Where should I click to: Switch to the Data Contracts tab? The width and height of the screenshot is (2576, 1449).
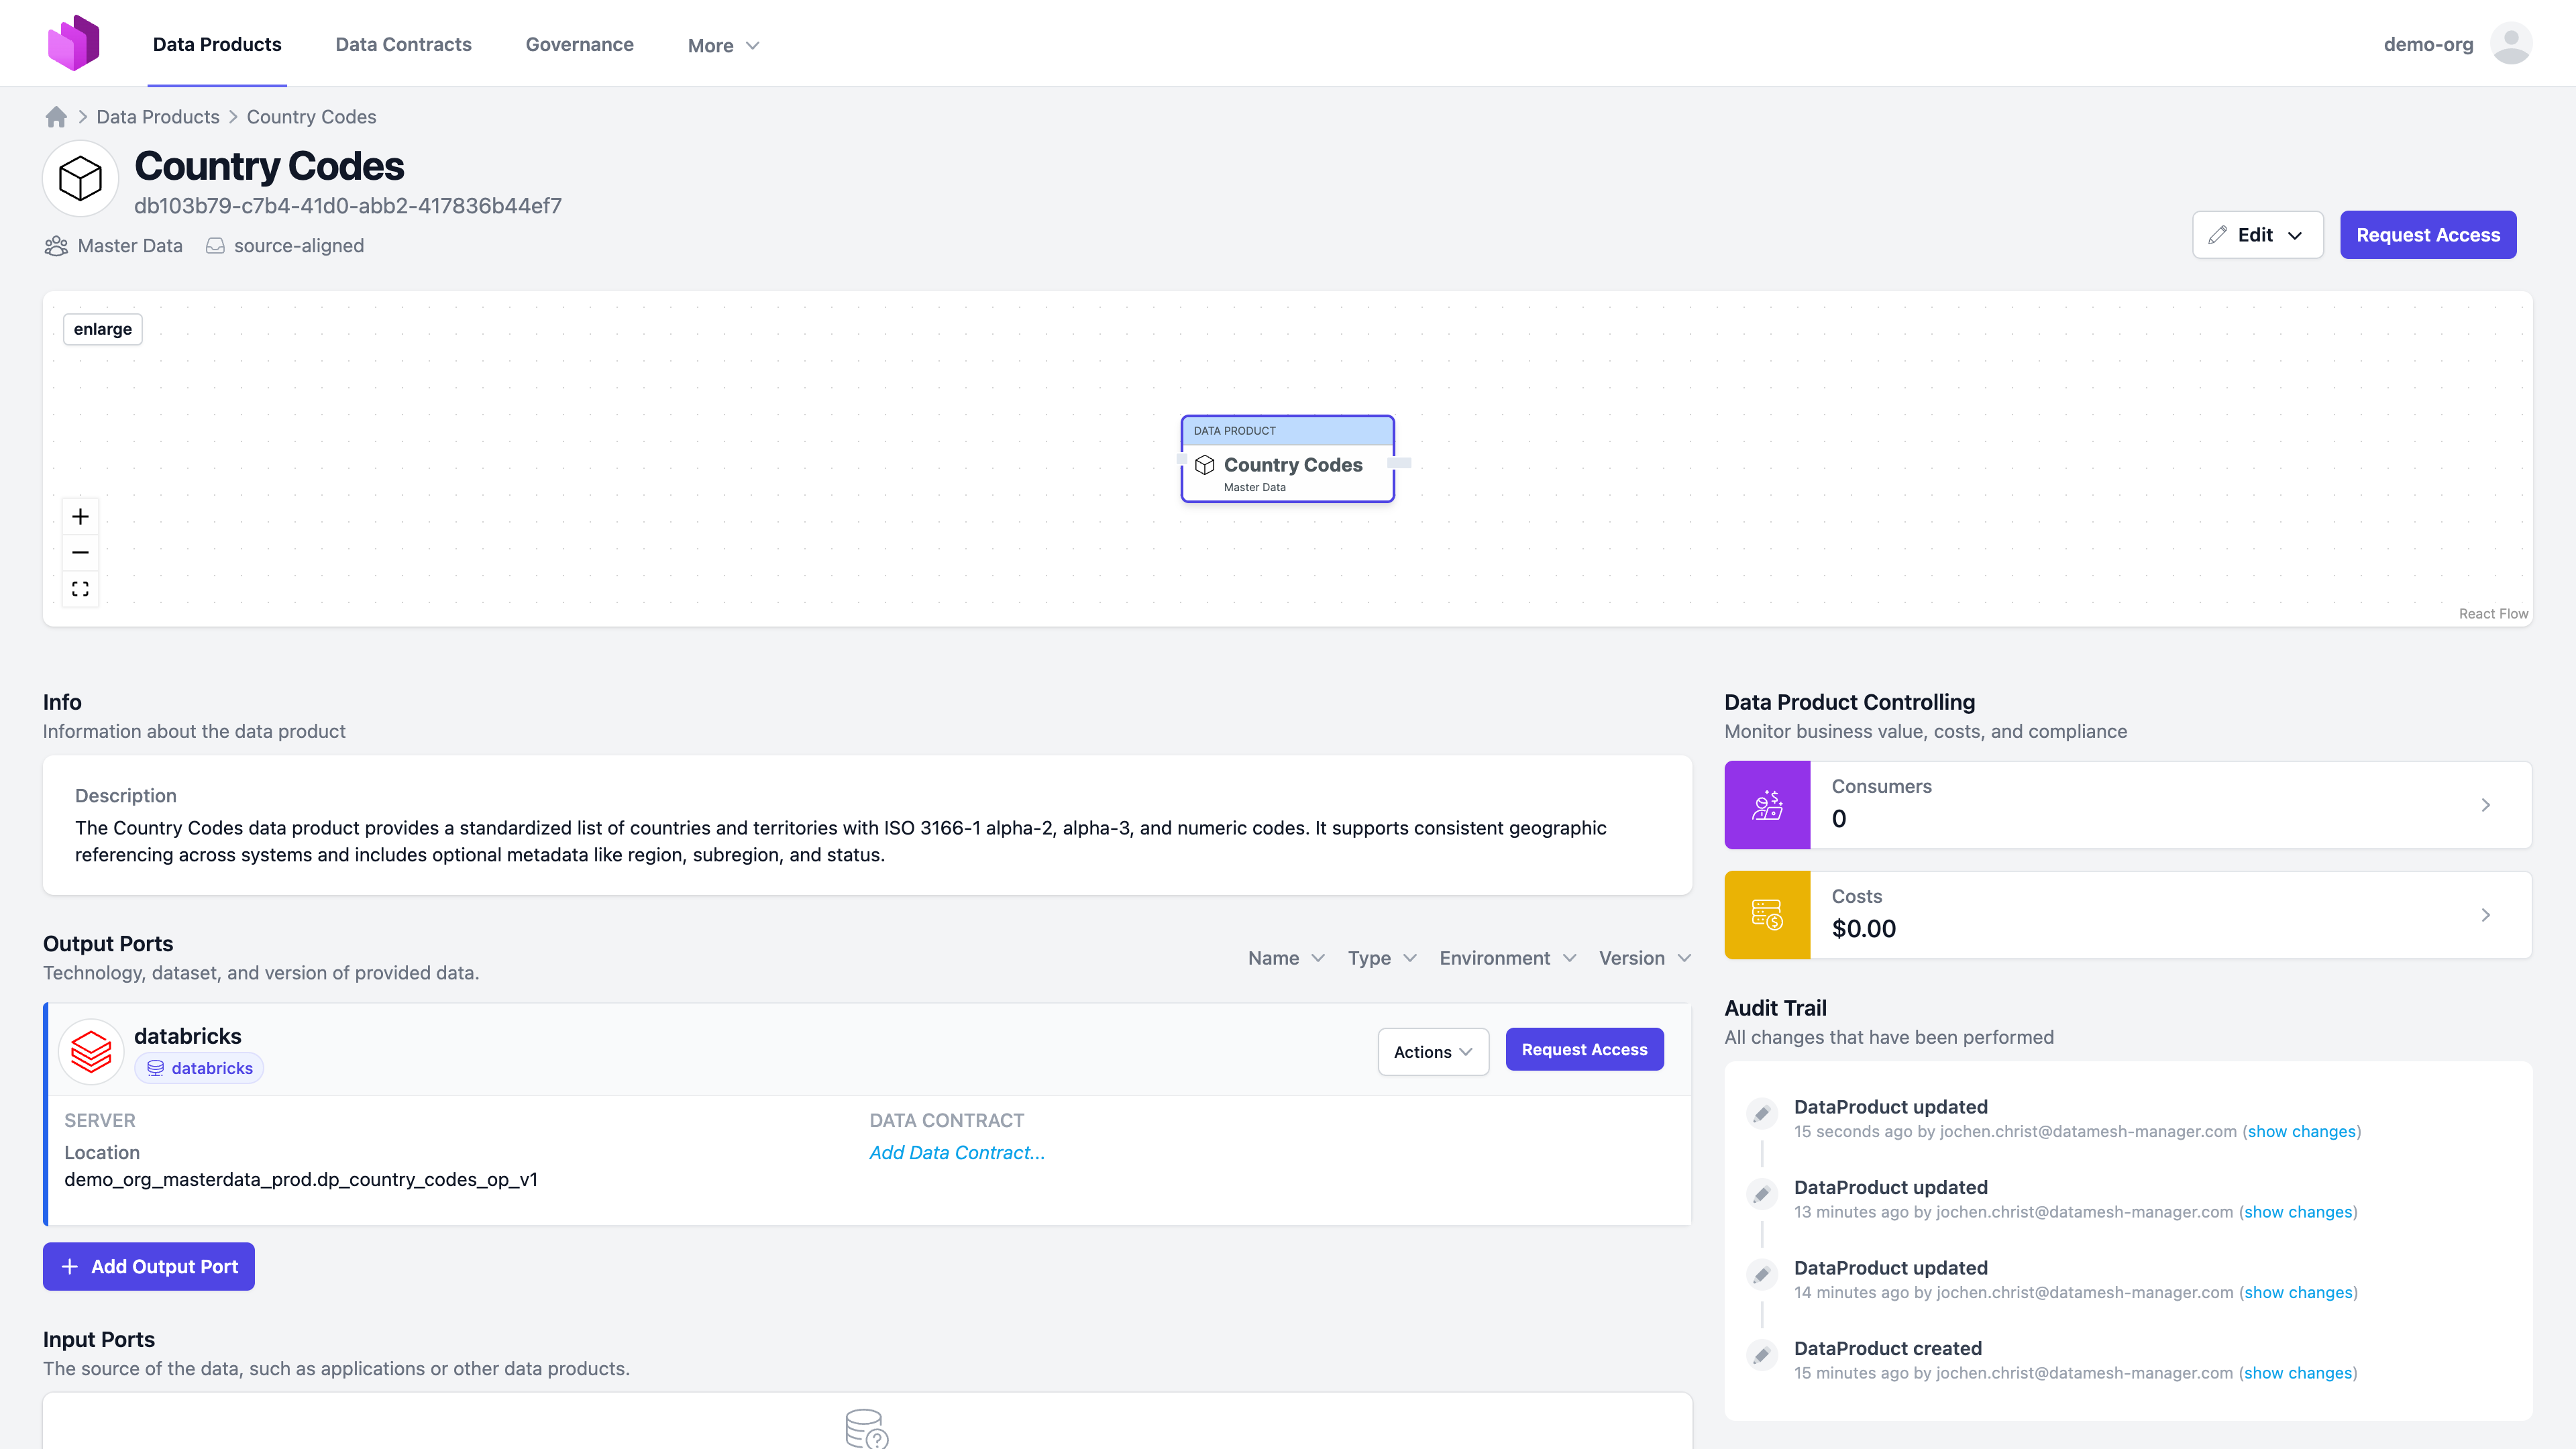click(403, 44)
